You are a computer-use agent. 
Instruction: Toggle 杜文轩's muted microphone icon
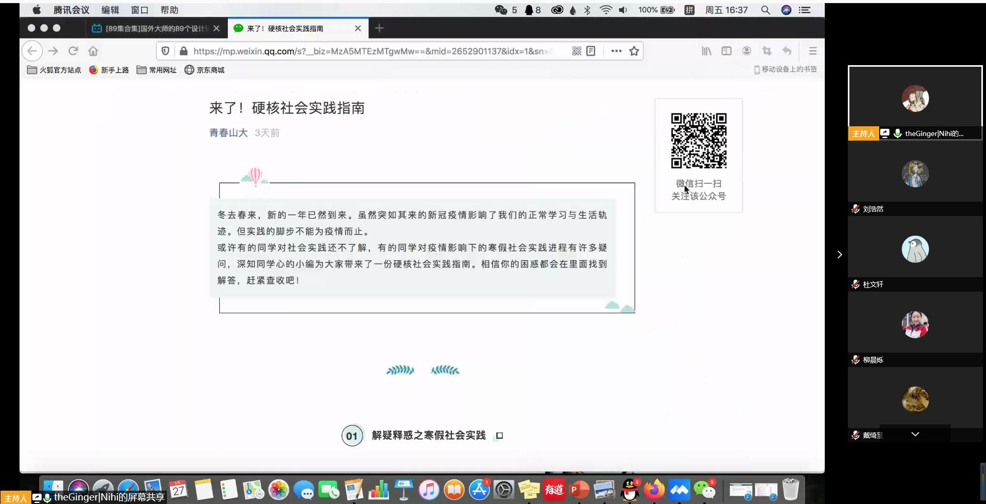[856, 284]
